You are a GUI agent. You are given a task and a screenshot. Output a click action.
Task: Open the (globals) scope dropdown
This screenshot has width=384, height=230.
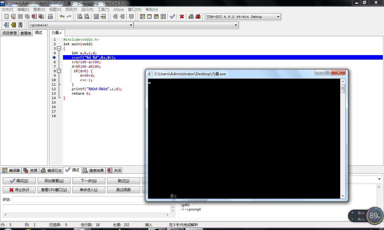81,25
